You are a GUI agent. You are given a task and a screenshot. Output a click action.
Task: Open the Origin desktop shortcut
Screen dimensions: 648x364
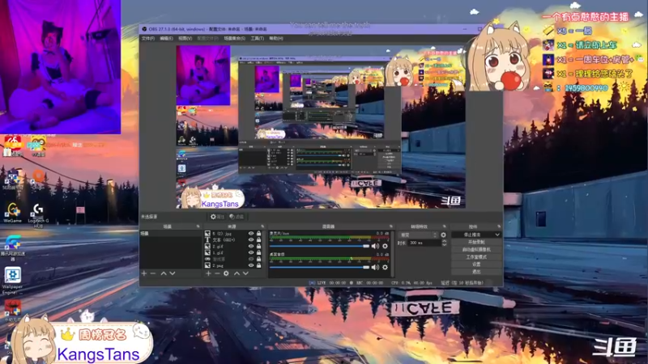pos(38,180)
